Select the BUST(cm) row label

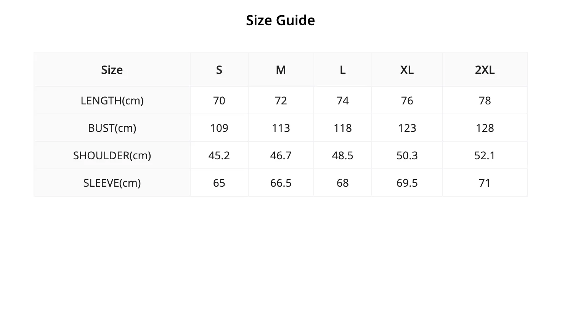(112, 128)
